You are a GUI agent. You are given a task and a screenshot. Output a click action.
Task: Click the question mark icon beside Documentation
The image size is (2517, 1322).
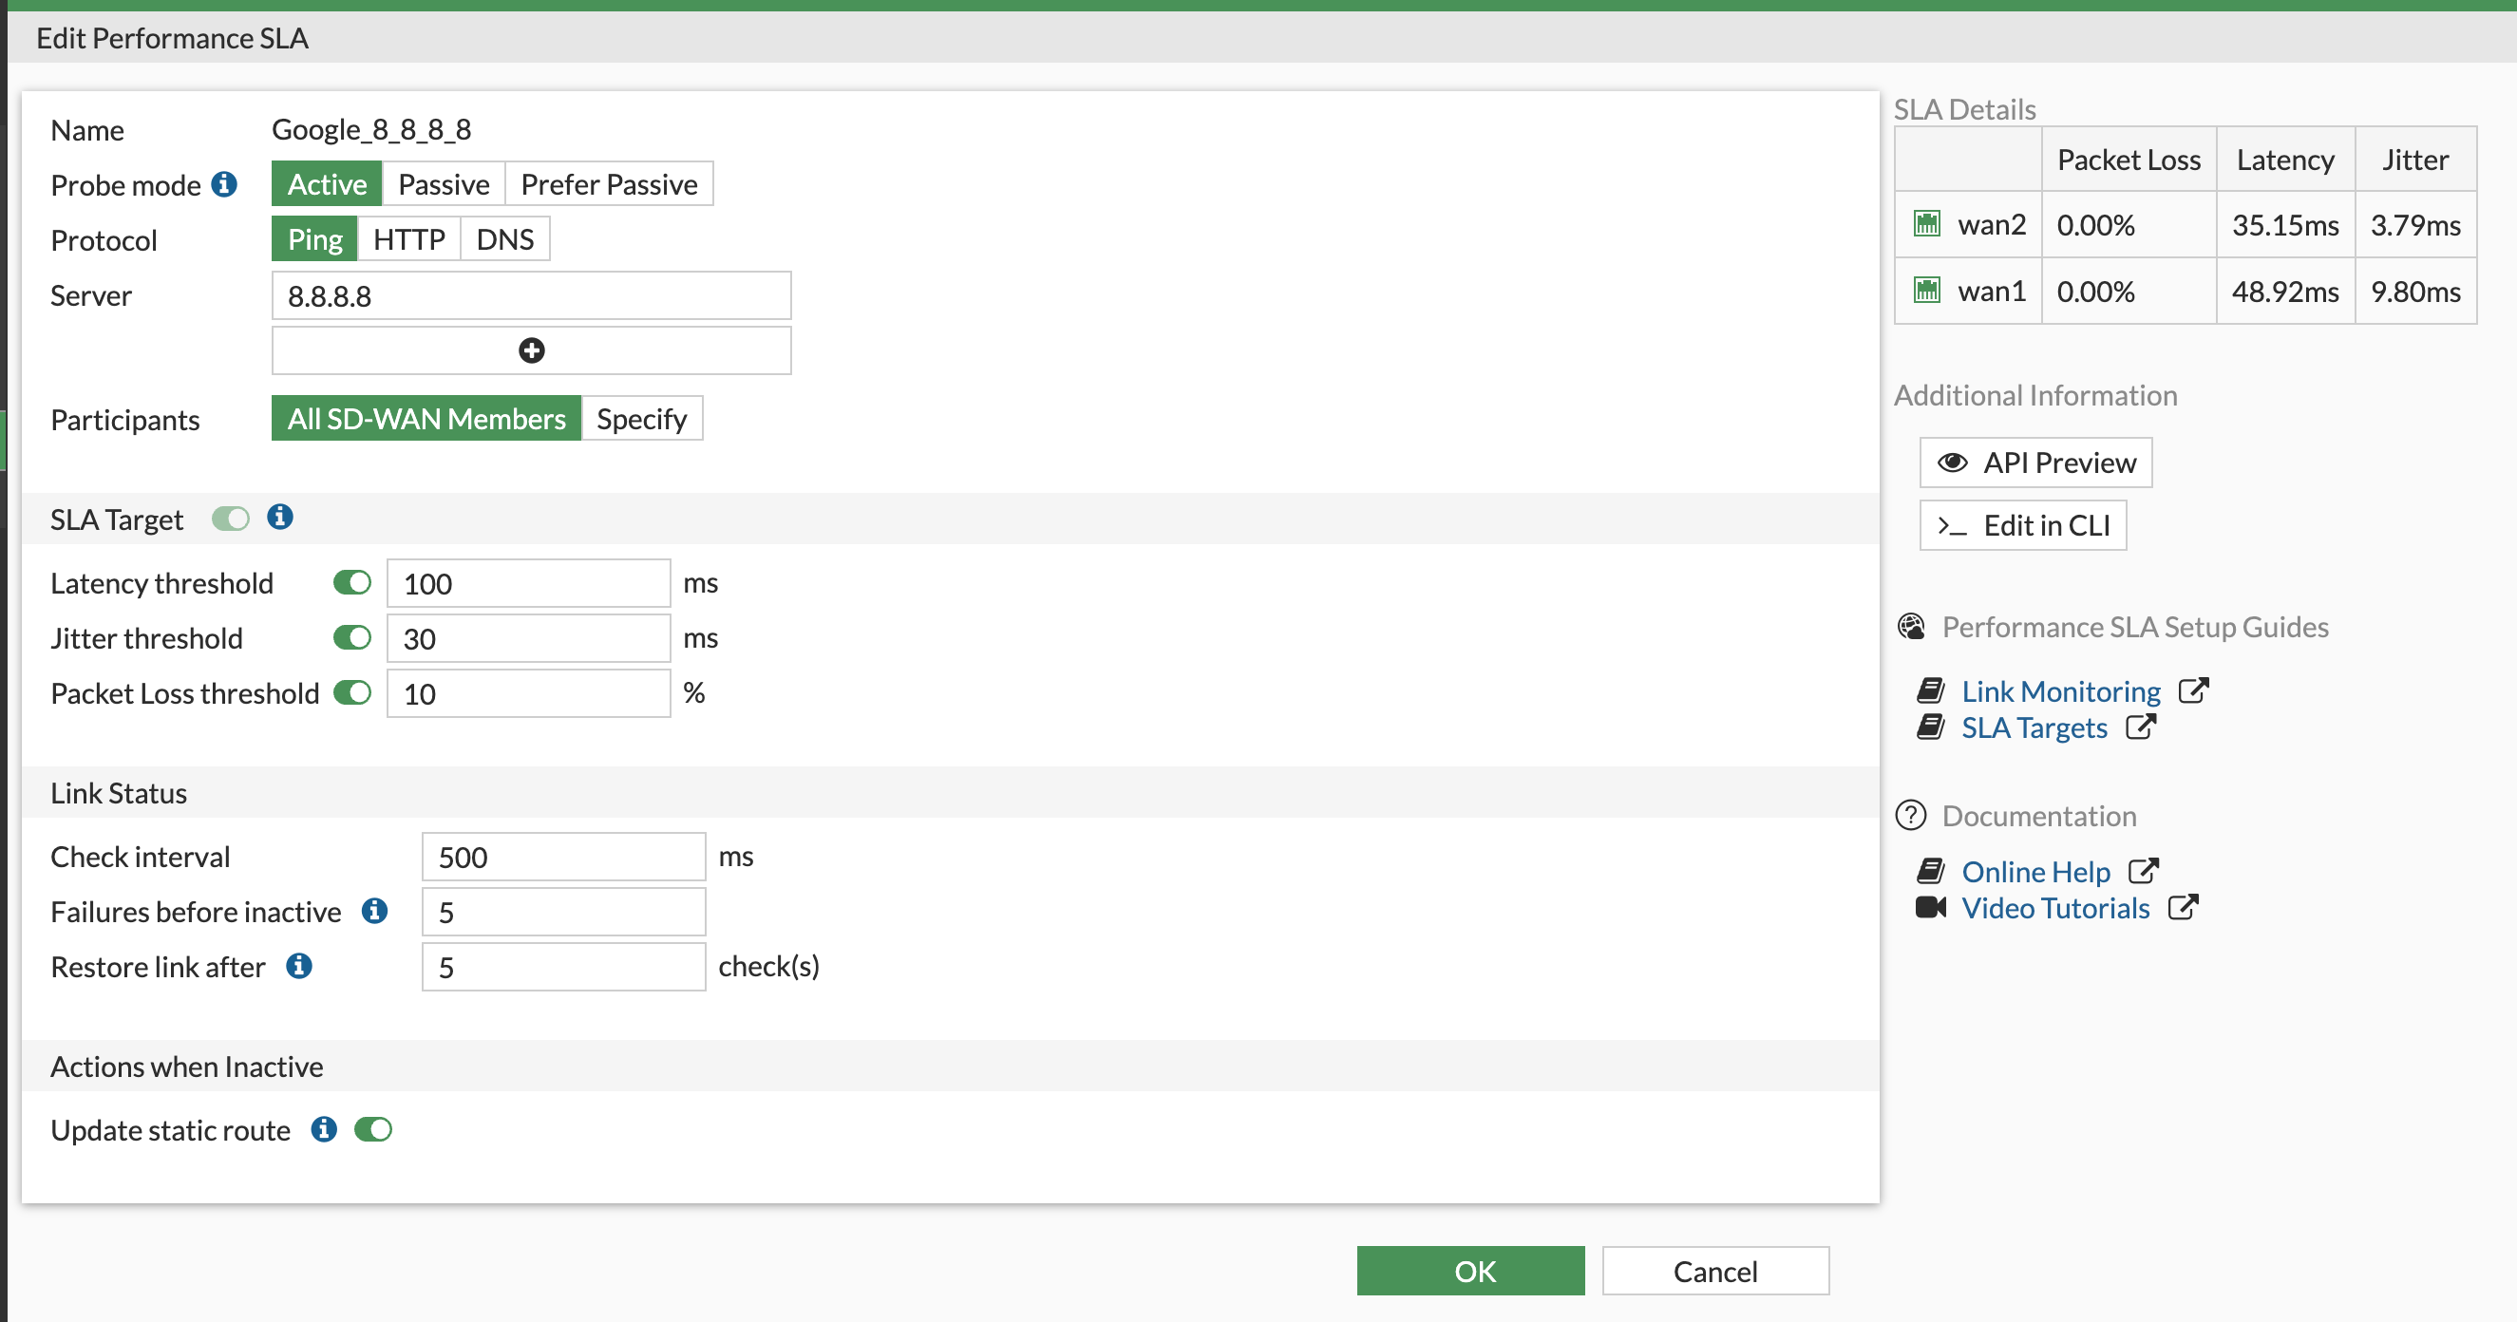[x=1912, y=815]
